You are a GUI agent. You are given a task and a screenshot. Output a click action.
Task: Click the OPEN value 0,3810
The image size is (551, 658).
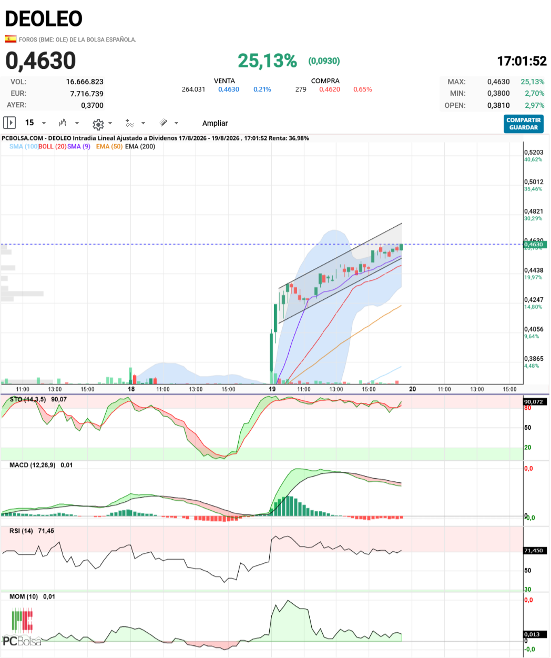pyautogui.click(x=498, y=105)
